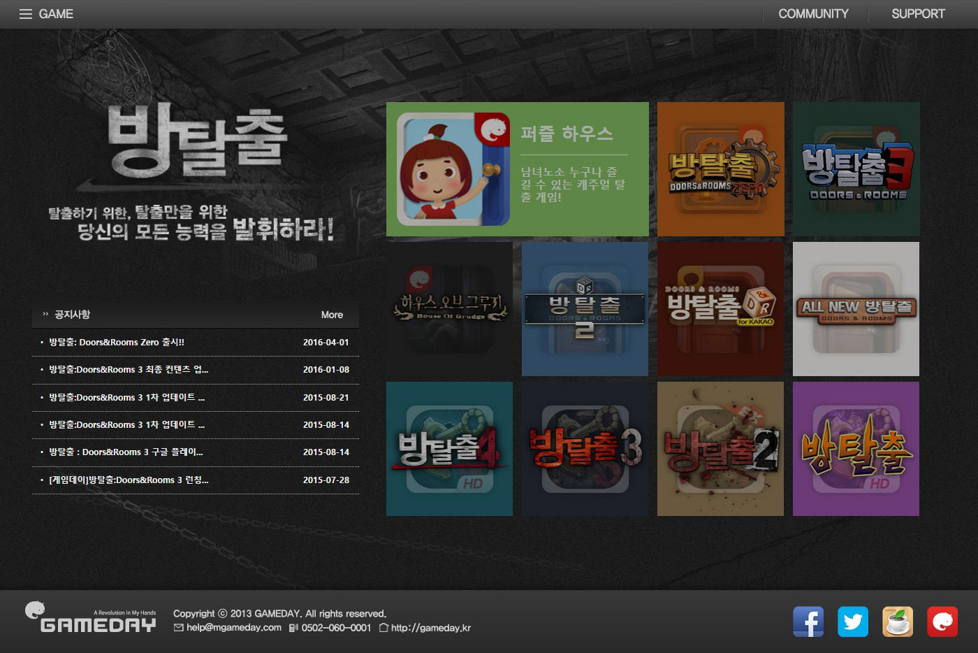Screen dimensions: 978x653
Task: Open the ALL NEW 방탈출 tile
Action: (856, 309)
